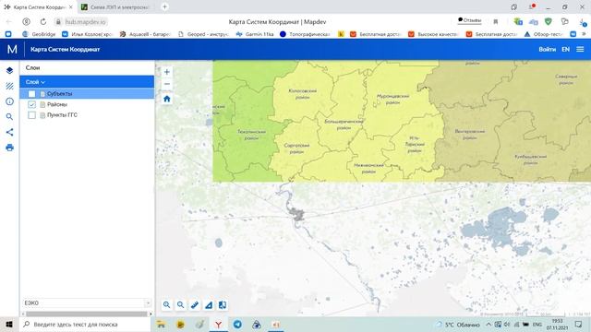The width and height of the screenshot is (591, 332).
Task: Select the Районы layer row label
Action: pos(57,104)
